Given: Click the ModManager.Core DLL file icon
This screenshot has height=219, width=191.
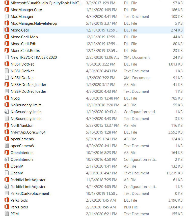Looking at the screenshot, I should tap(7, 10).
